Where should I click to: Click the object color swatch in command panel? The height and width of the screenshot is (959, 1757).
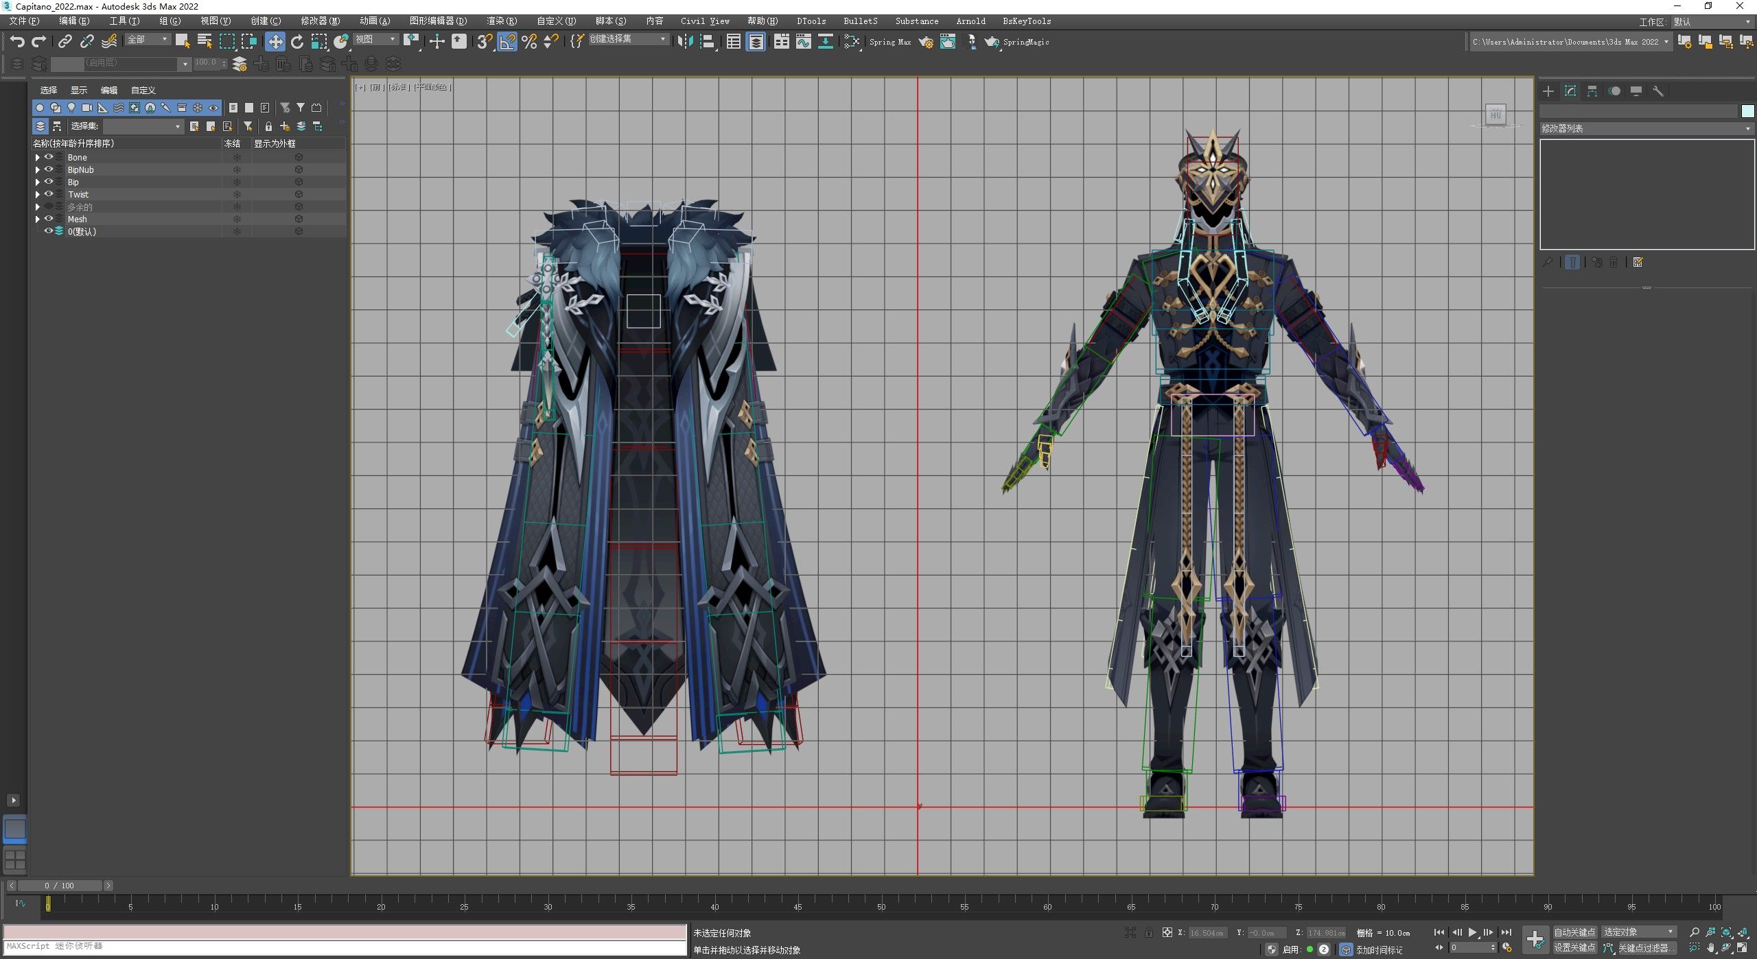pos(1747,111)
